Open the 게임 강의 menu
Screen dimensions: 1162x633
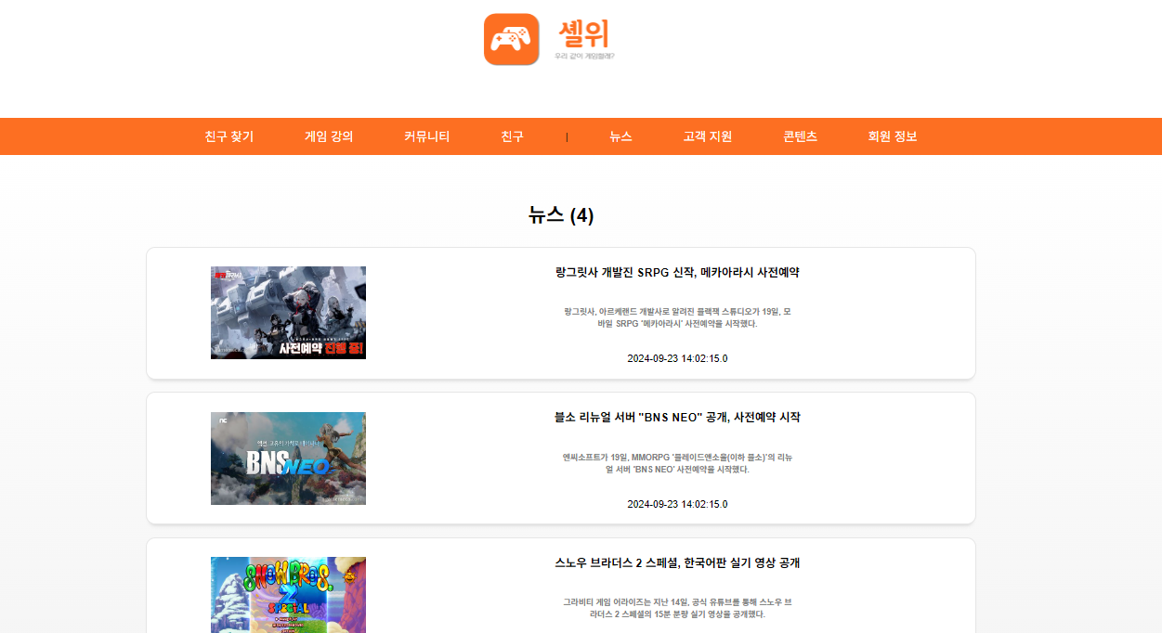(x=329, y=136)
